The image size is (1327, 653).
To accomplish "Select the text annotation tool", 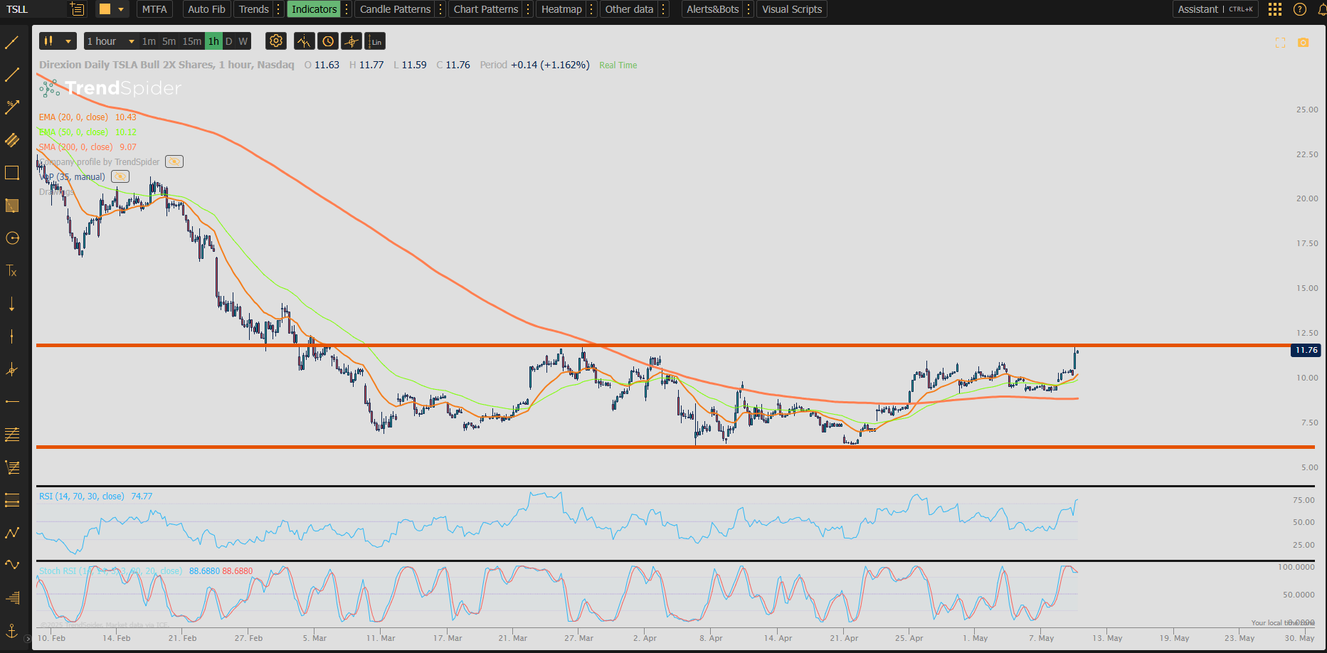I will 12,271.
